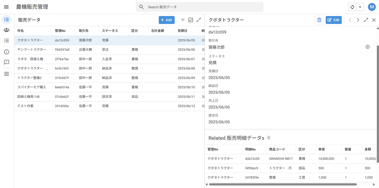Screen dimensions: 379x188
Task: Sort by 合計金額 column header
Action: (157, 31)
